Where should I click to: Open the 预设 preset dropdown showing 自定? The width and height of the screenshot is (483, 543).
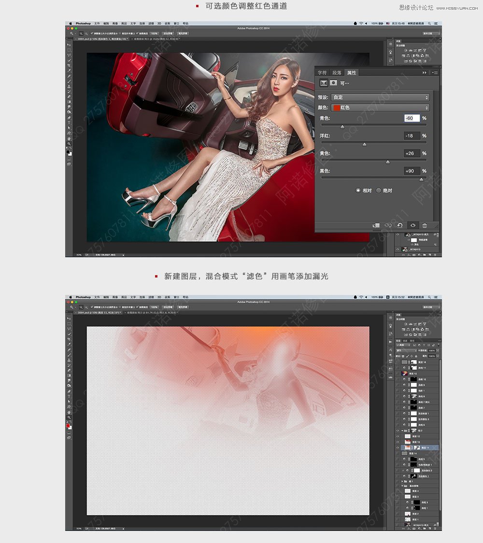click(380, 97)
